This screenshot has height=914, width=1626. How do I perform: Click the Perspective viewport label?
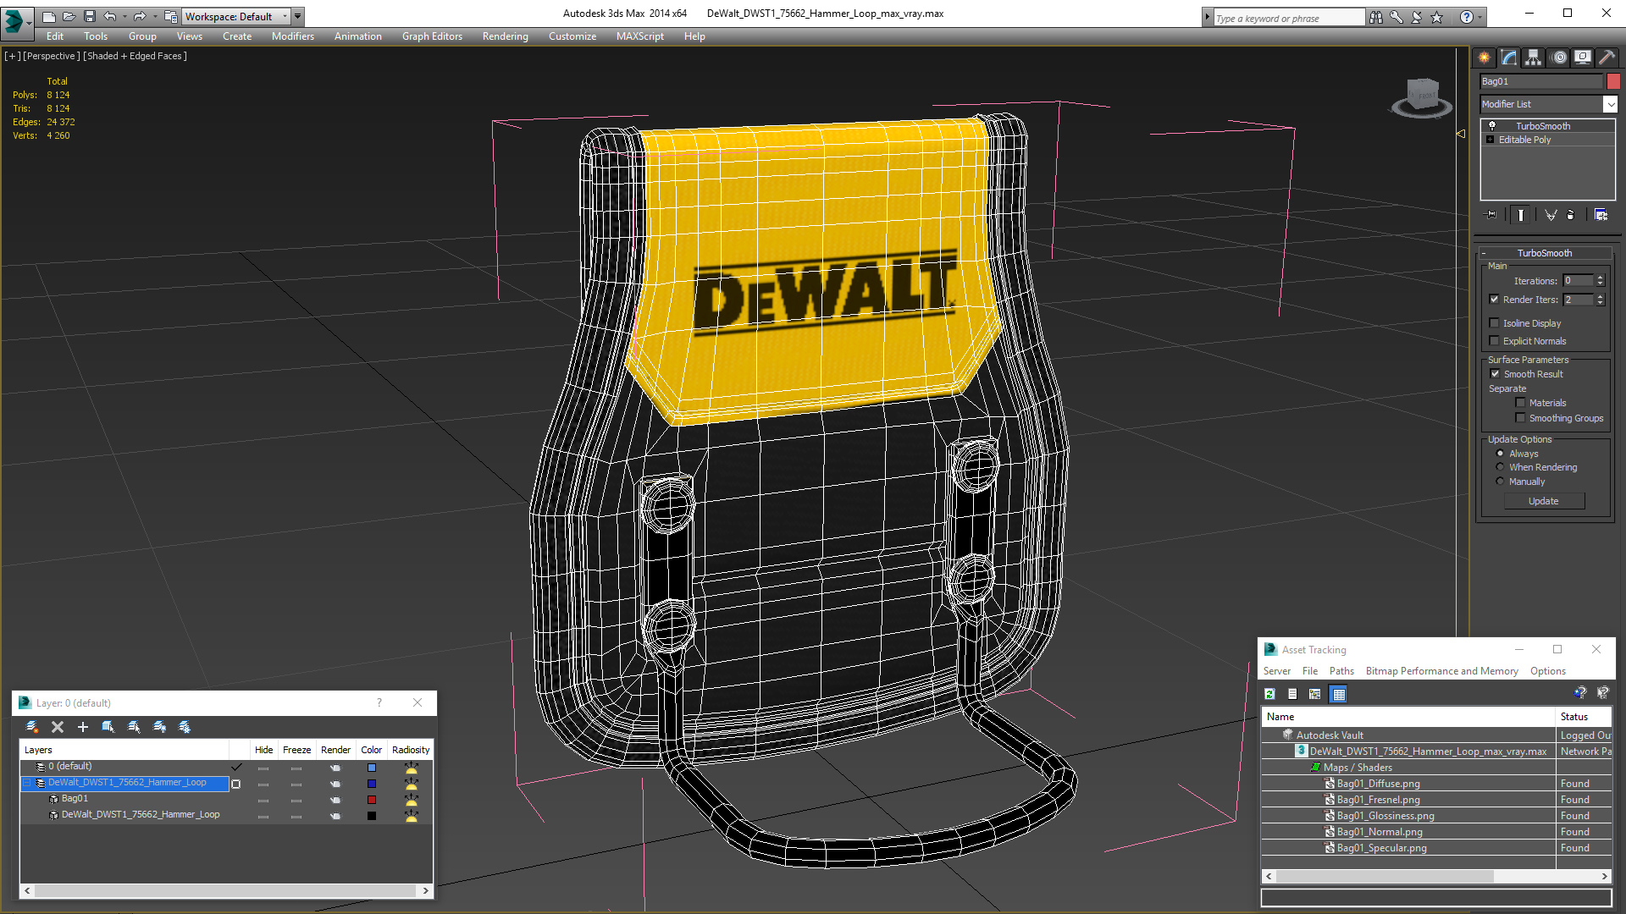(51, 56)
